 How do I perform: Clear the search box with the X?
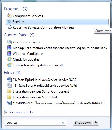[x=63, y=123]
